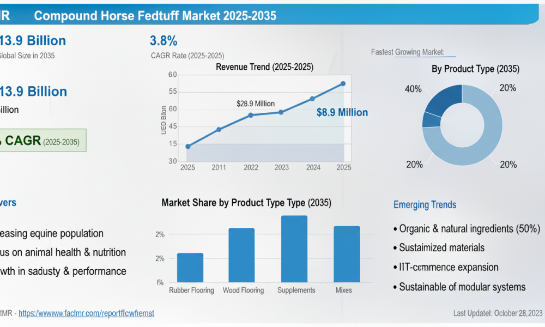Select the '3.8%' CAGR value
This screenshot has height=327, width=545.
click(x=163, y=41)
